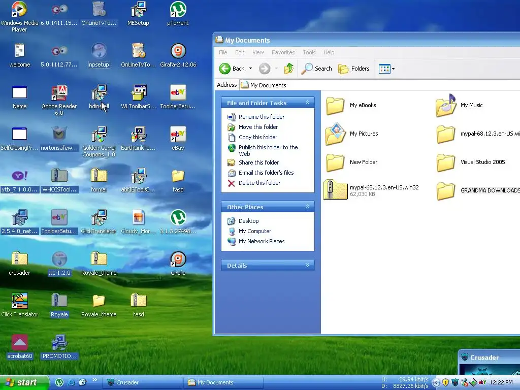Click Delete this folder link
Viewport: 520px width, 390px height.
click(259, 183)
